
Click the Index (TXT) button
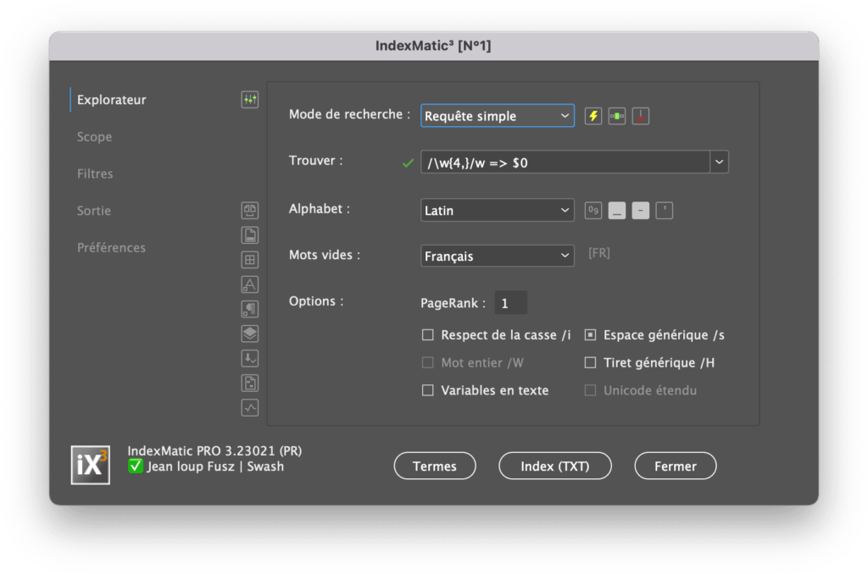click(554, 466)
